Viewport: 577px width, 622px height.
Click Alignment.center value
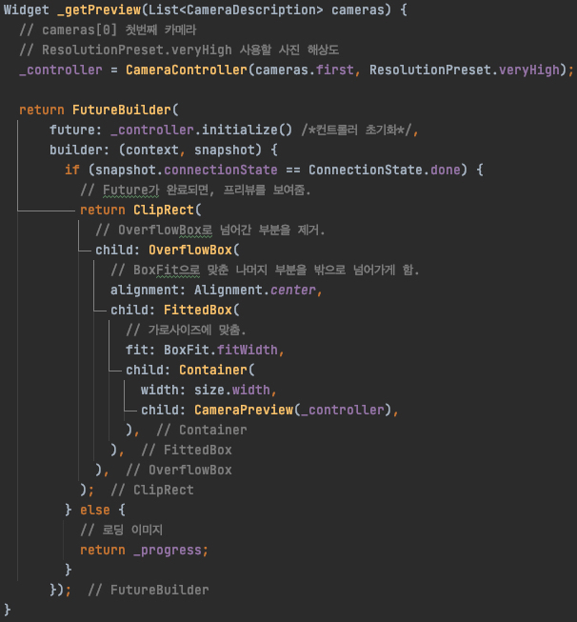point(254,290)
